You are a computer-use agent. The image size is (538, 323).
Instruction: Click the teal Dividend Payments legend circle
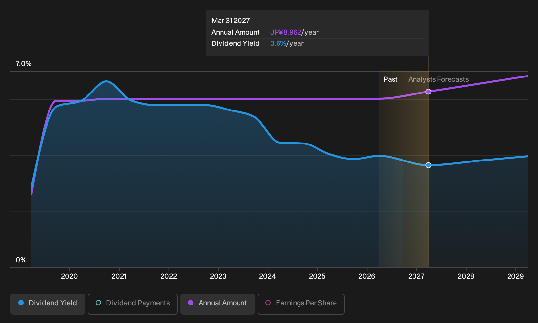(x=98, y=303)
